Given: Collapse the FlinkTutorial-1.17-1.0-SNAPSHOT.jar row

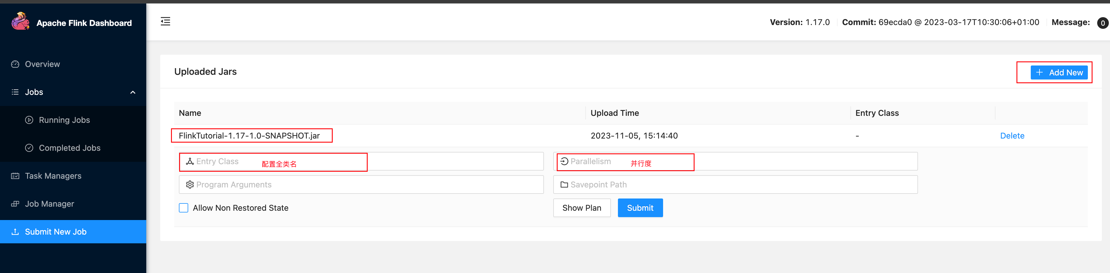Looking at the screenshot, I should [249, 136].
